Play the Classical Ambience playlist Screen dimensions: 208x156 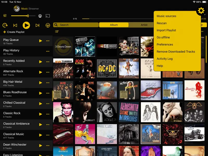(41, 125)
